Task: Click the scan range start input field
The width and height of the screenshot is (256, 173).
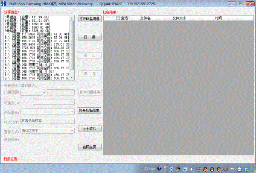Action: click(31, 92)
